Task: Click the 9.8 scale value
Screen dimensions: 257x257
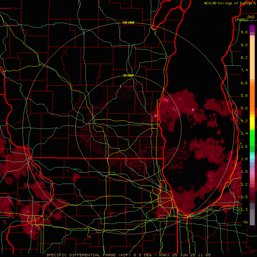Action: 244,32
